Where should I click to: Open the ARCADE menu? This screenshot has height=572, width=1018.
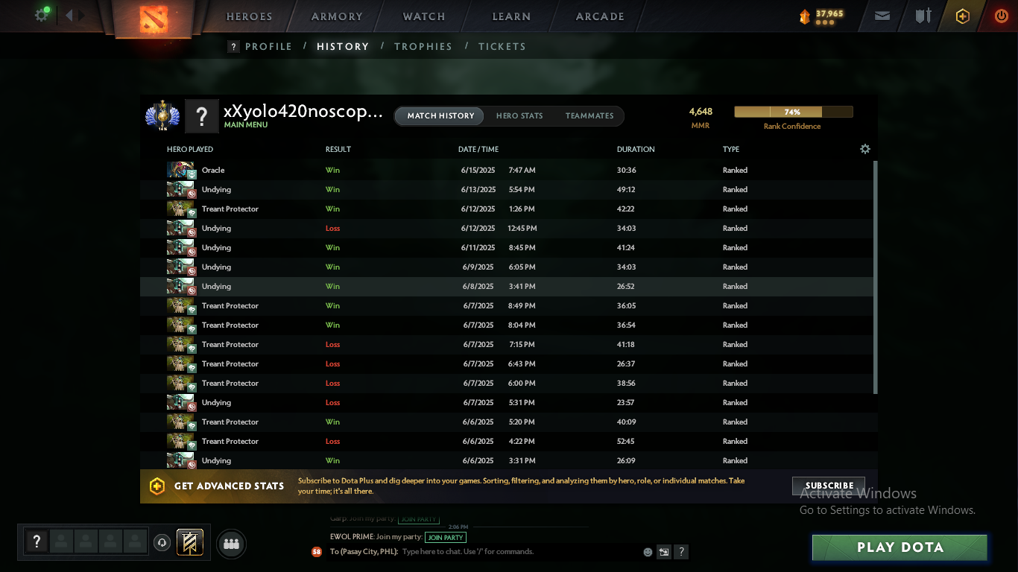tap(600, 16)
